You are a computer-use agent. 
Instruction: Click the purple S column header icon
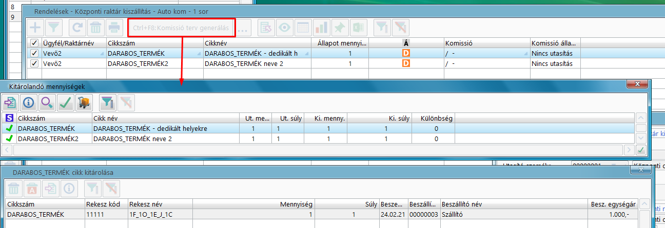[x=9, y=118]
